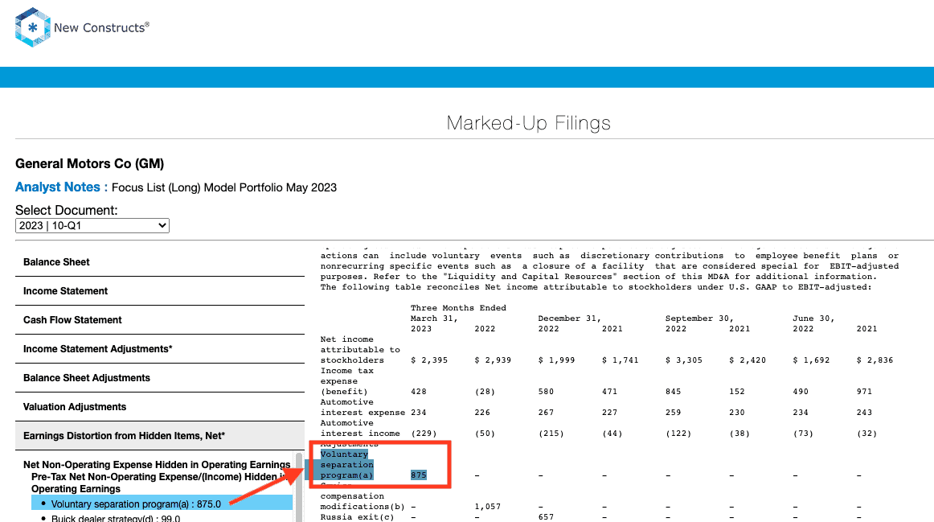The width and height of the screenshot is (934, 522).
Task: Click income tax expense value 428
Action: click(x=419, y=392)
